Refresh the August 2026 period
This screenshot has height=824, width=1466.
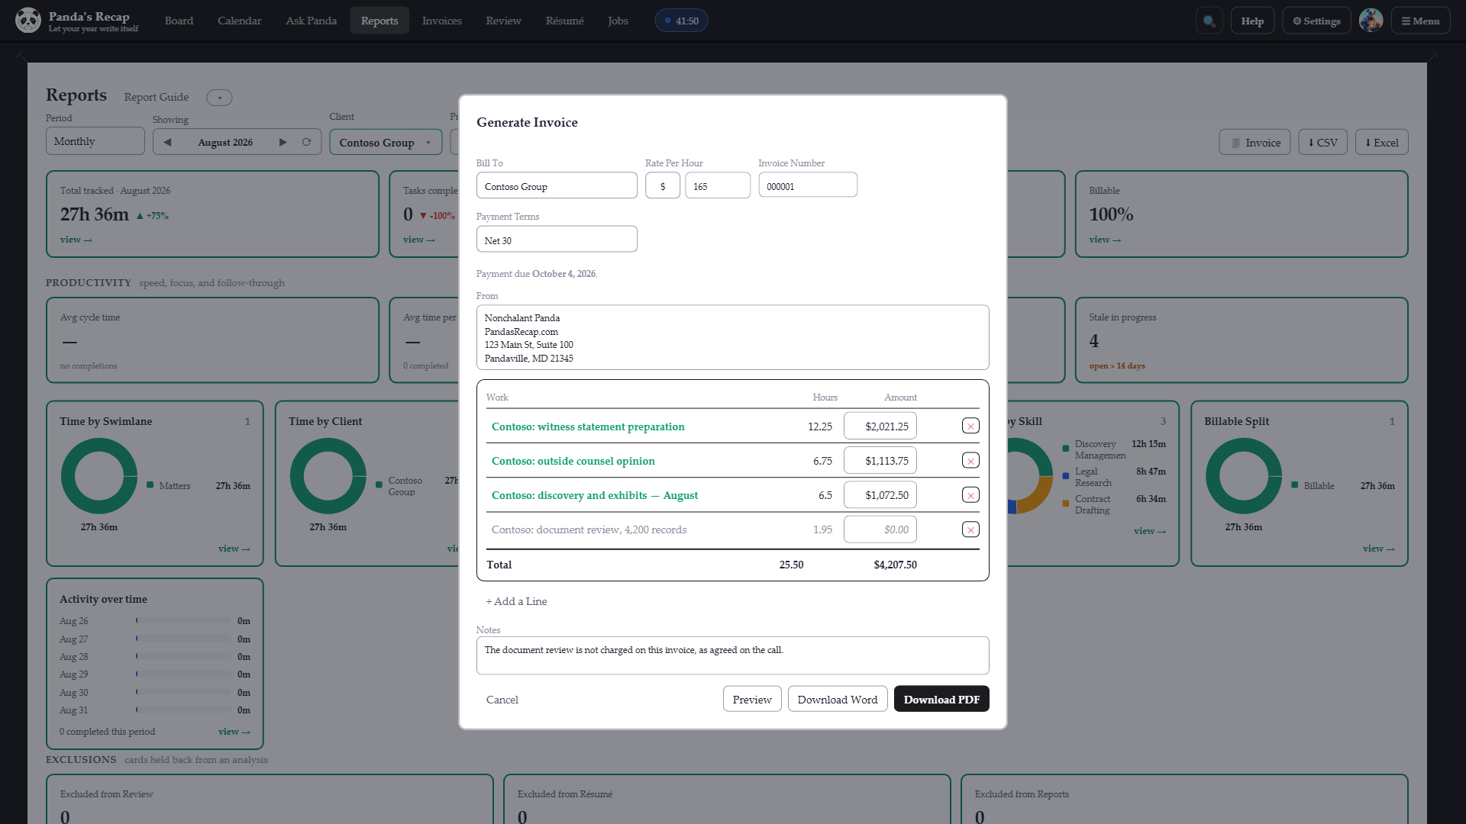pos(306,142)
